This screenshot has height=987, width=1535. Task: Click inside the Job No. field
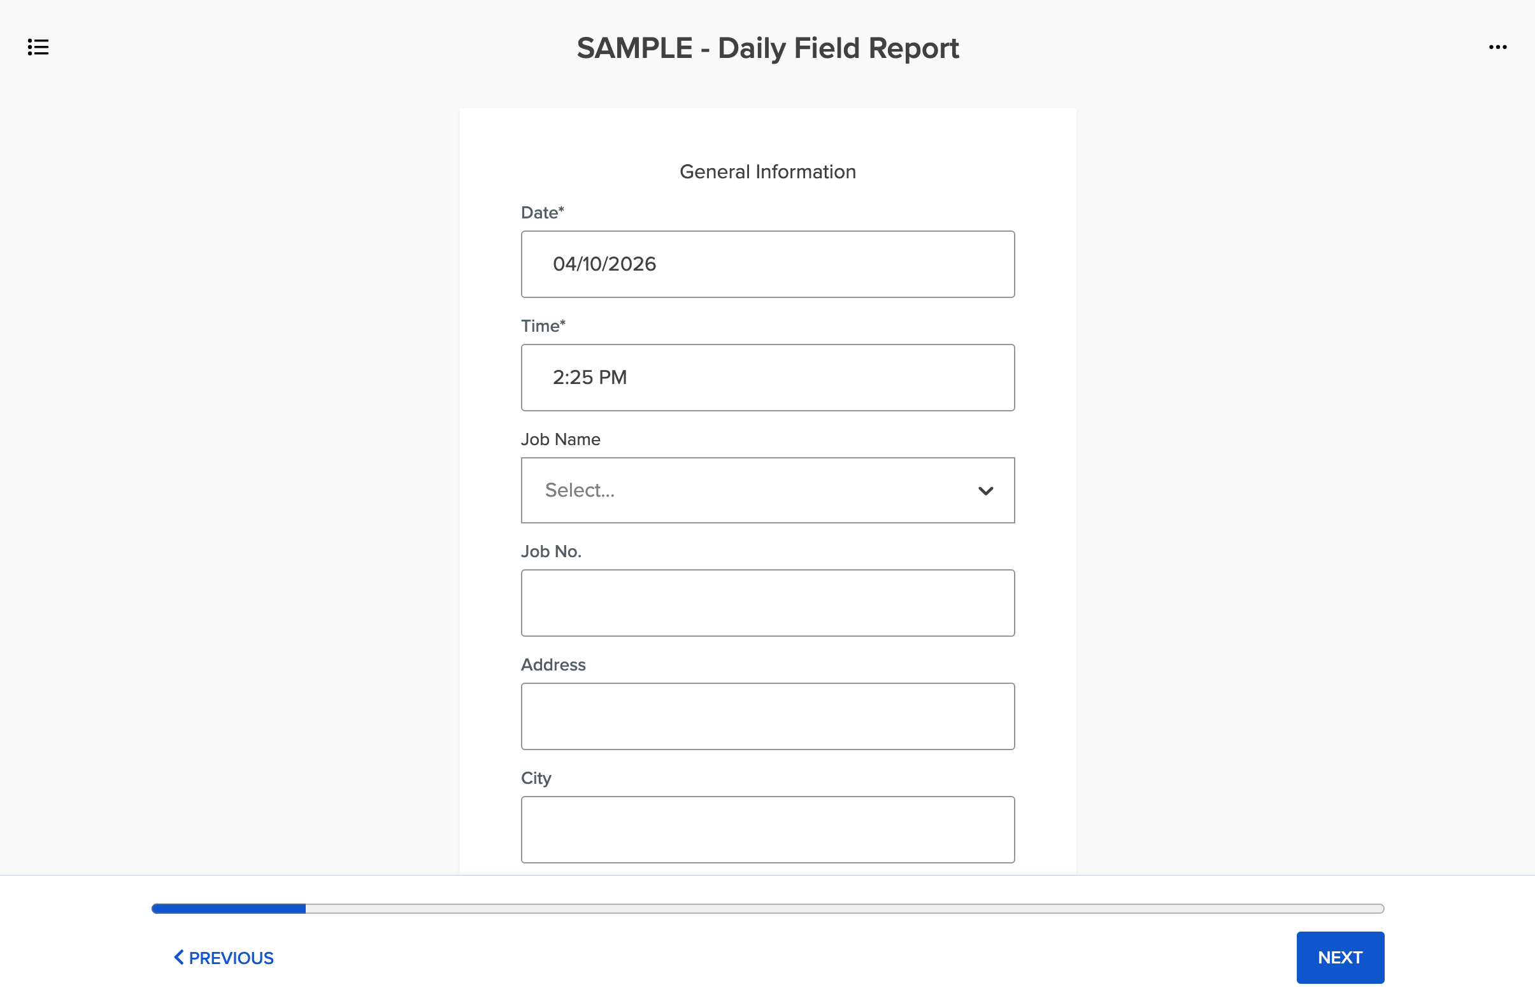768,602
